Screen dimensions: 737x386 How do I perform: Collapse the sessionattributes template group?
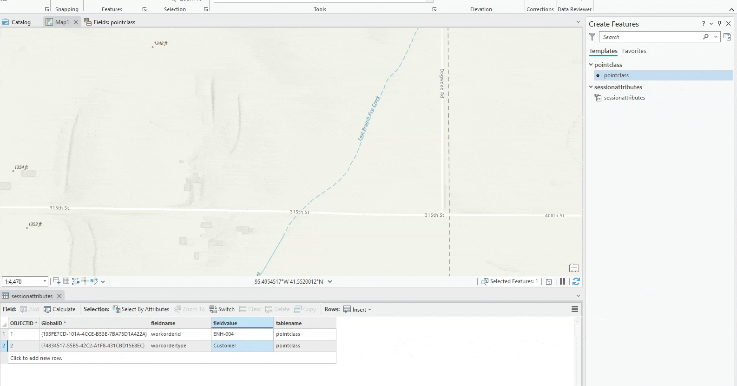click(591, 87)
